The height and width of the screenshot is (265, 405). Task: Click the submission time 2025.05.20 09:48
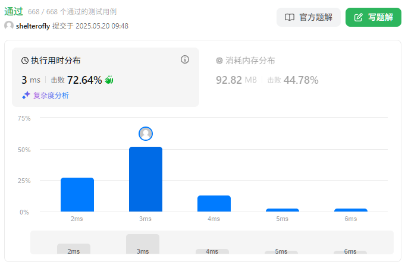(x=102, y=26)
